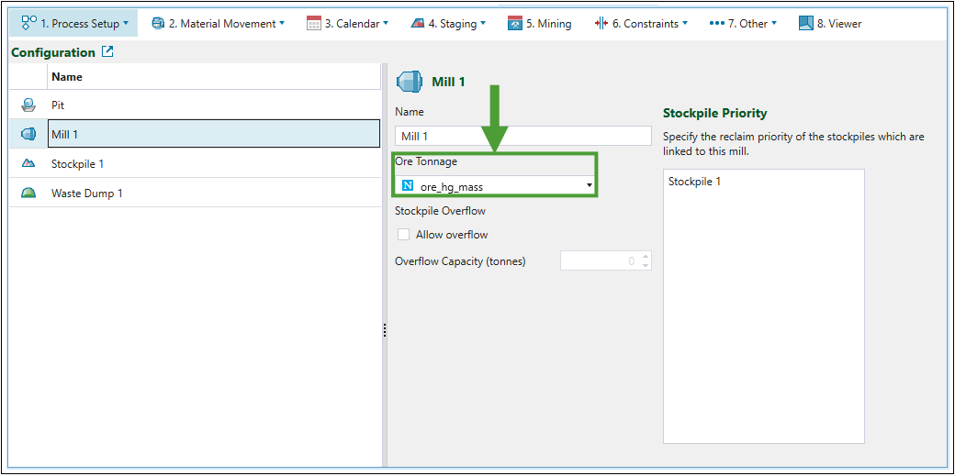
Task: Click the Stockpile 1 mound icon
Action: click(x=28, y=164)
